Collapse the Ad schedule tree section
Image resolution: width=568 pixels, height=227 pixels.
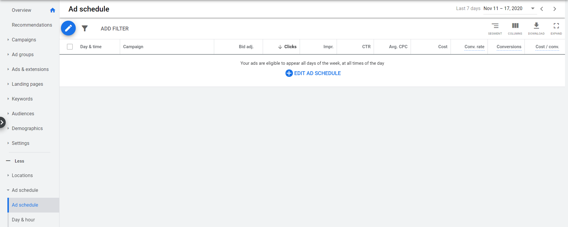8,190
